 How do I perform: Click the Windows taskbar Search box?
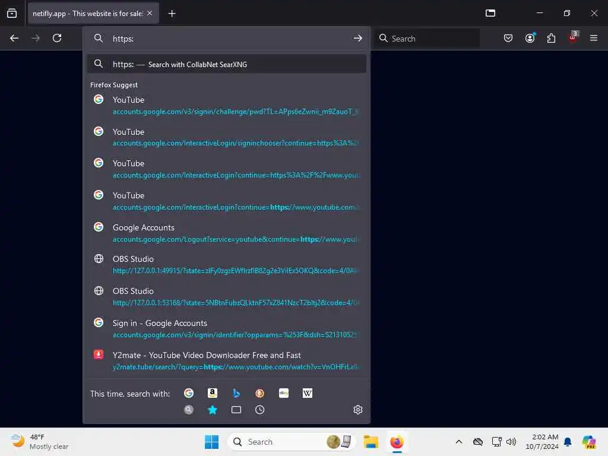(291, 442)
